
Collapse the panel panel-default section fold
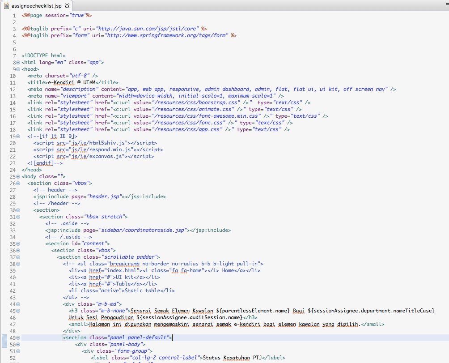pyautogui.click(x=18, y=338)
